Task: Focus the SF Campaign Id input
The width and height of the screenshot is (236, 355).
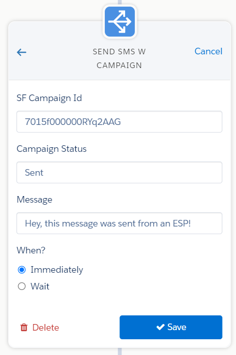Action: [x=119, y=121]
